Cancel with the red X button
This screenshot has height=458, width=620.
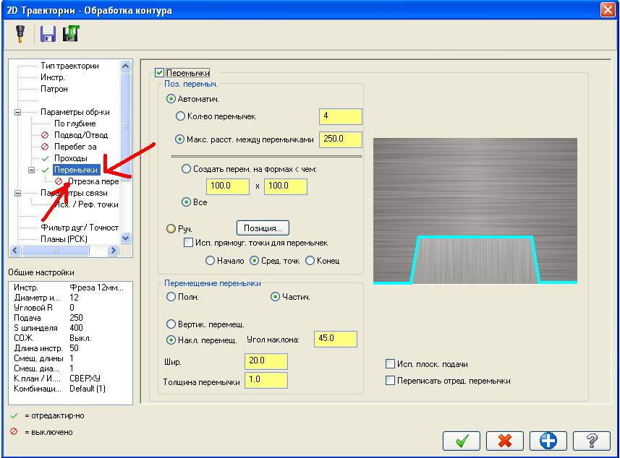(505, 441)
